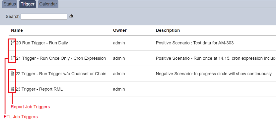Open the Calendar tab

tap(48, 4)
